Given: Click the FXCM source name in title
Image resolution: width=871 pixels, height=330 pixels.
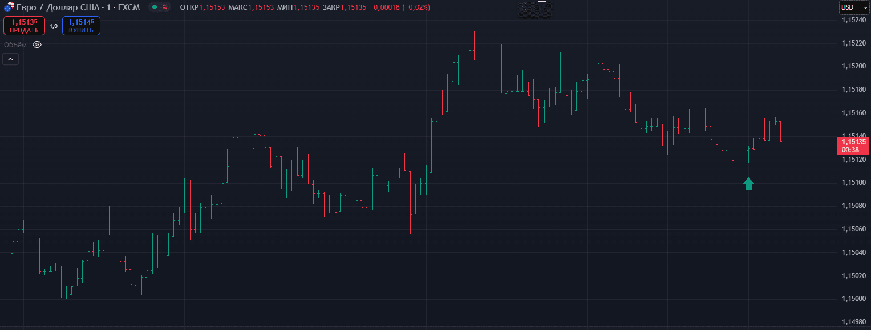Looking at the screenshot, I should pos(128,7).
